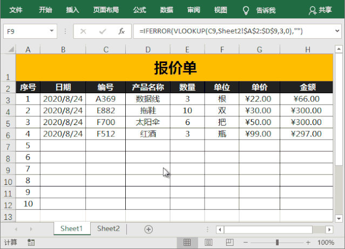This screenshot has width=345, height=249.
Task: Click the horizontal scrollbar track
Action: pos(319,230)
